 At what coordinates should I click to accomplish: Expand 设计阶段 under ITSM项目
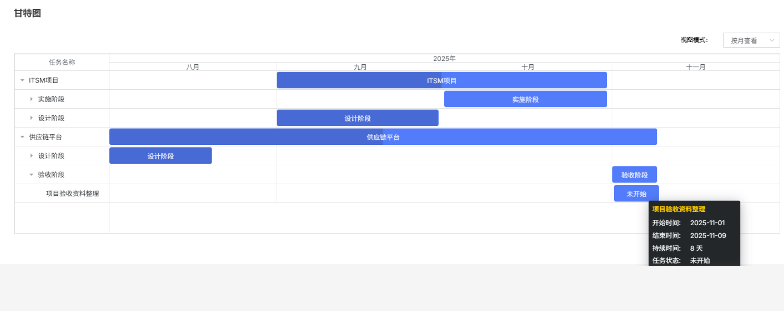pos(32,118)
